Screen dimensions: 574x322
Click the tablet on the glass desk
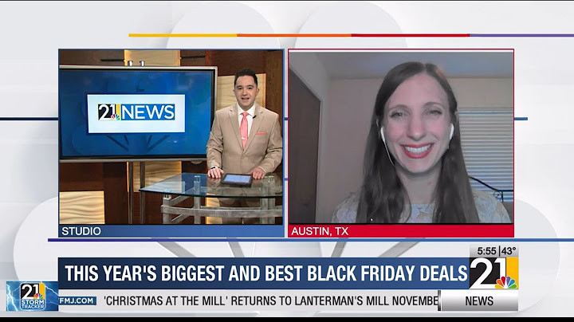237,179
